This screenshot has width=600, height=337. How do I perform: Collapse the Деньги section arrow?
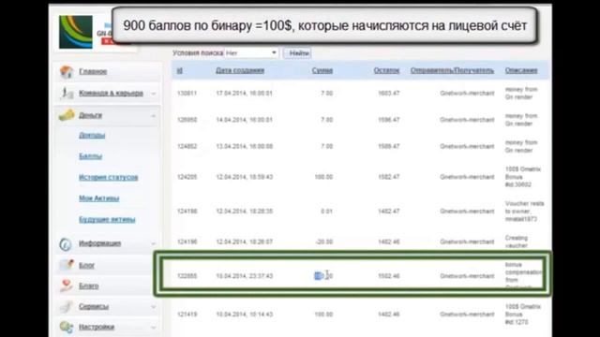[x=154, y=115]
